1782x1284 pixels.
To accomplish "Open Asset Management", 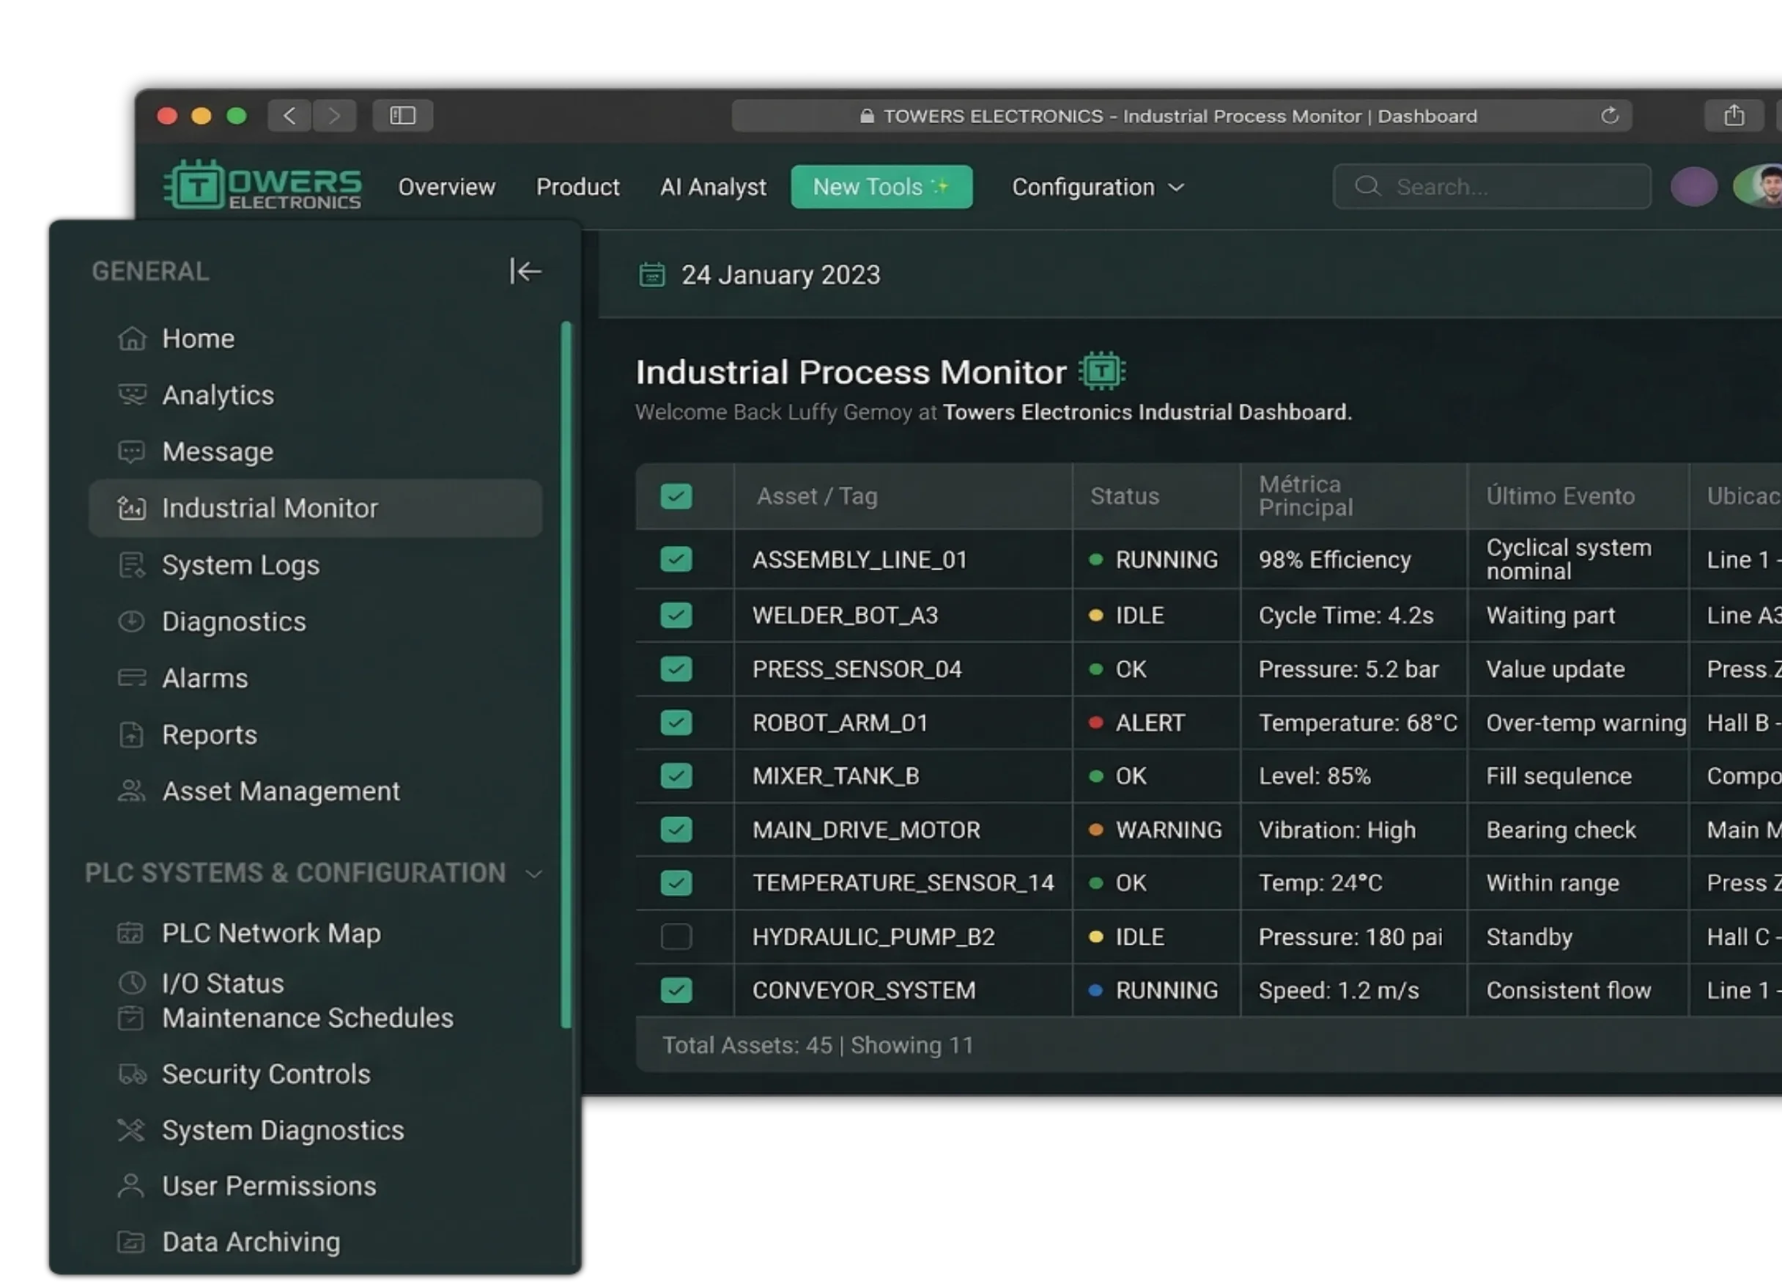I will pyautogui.click(x=281, y=791).
